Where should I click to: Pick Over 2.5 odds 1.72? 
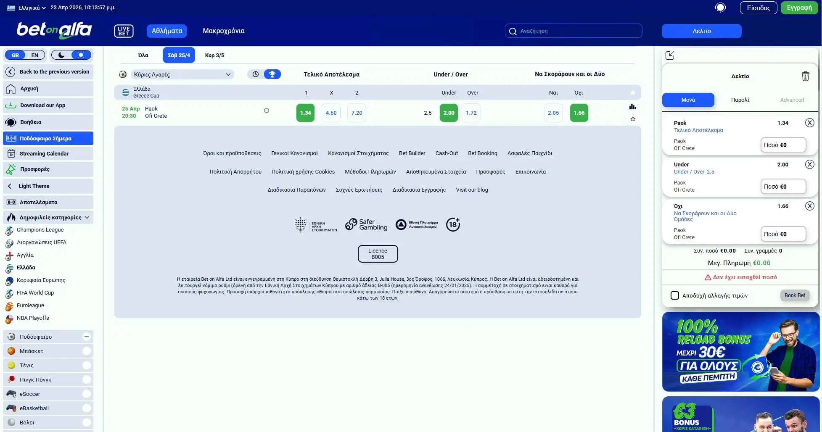tap(471, 113)
